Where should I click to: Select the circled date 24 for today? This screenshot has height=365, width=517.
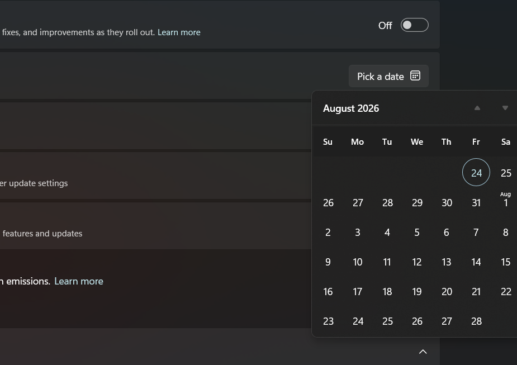(x=476, y=173)
